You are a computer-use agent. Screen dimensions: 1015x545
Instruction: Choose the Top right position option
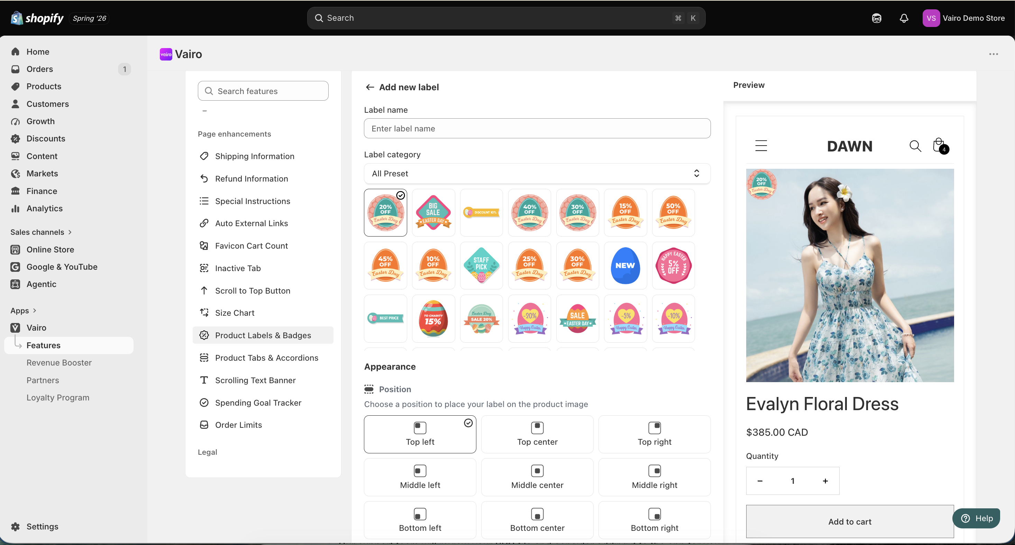pos(655,434)
